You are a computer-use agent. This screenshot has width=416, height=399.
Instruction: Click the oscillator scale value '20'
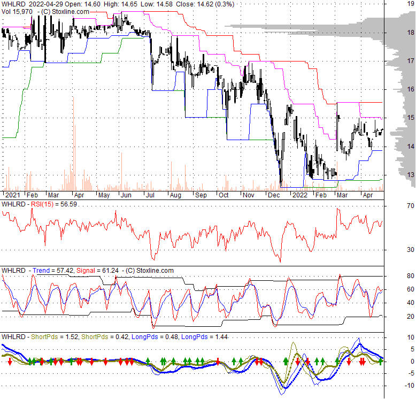pos(411,317)
